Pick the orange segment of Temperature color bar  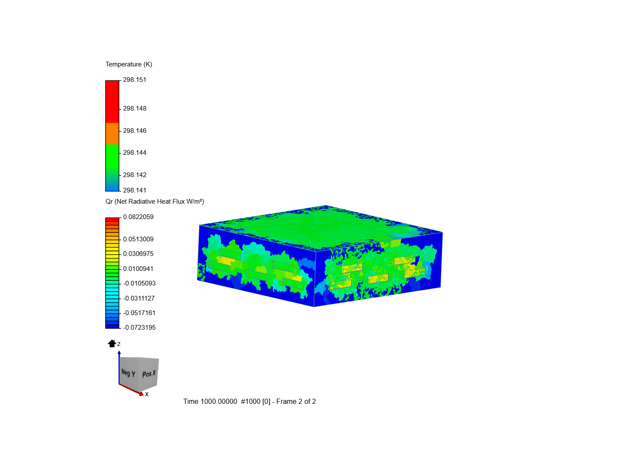click(112, 134)
